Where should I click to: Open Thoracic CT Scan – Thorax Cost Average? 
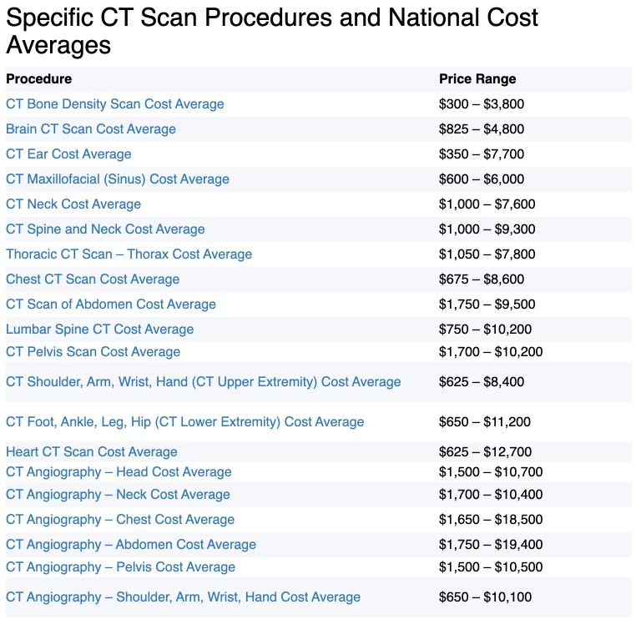pos(129,254)
